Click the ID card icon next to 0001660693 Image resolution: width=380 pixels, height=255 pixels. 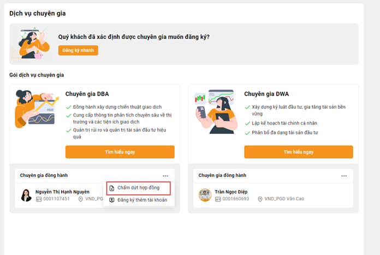218,199
